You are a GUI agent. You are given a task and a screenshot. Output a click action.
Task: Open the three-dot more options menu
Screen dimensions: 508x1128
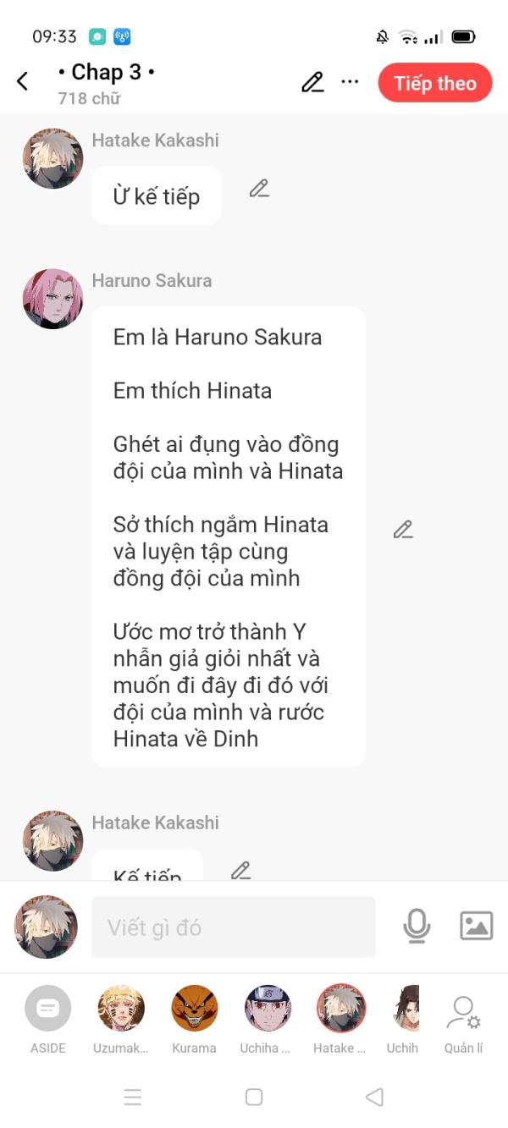click(350, 82)
